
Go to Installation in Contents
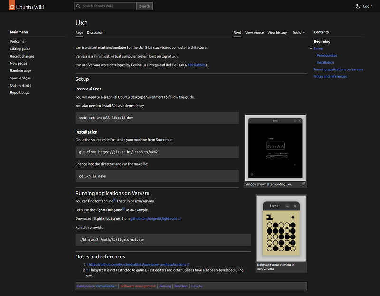(325, 62)
